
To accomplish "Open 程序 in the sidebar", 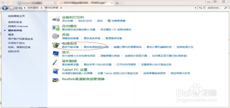I will (11, 35).
